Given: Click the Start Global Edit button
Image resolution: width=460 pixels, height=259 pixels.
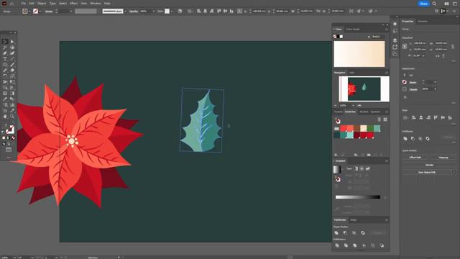Looking at the screenshot, I should coord(426,172).
